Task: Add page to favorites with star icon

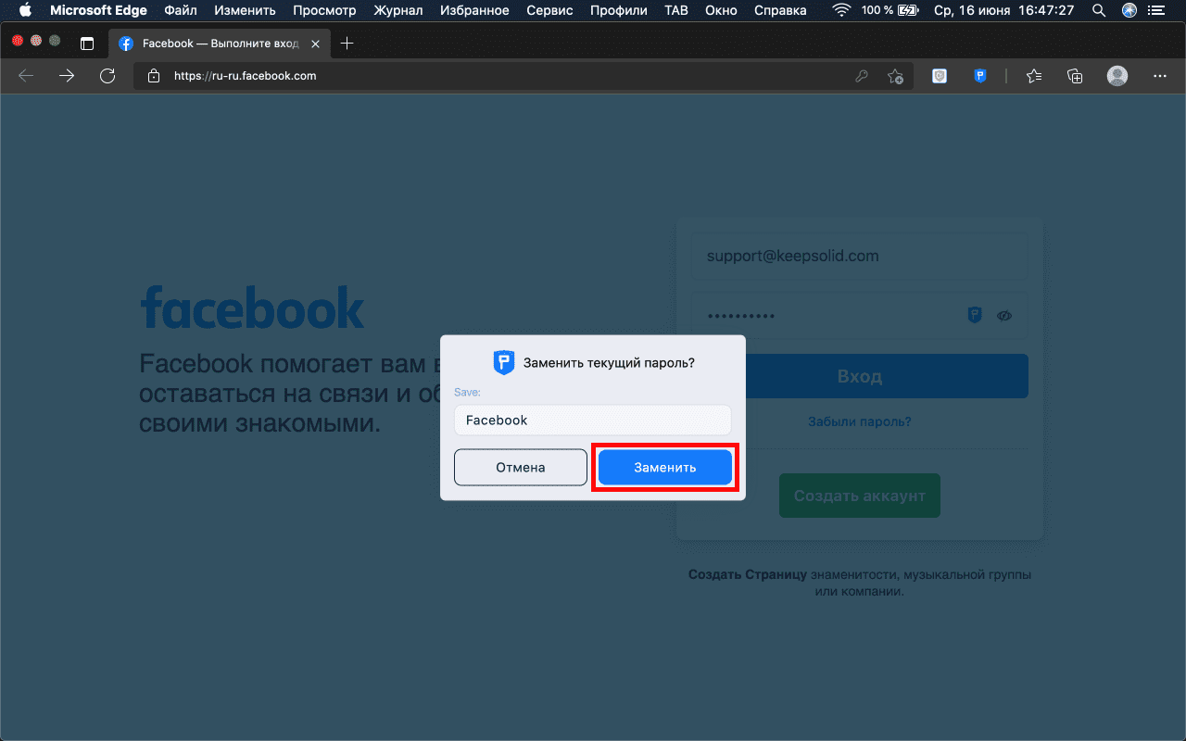Action: (x=895, y=76)
